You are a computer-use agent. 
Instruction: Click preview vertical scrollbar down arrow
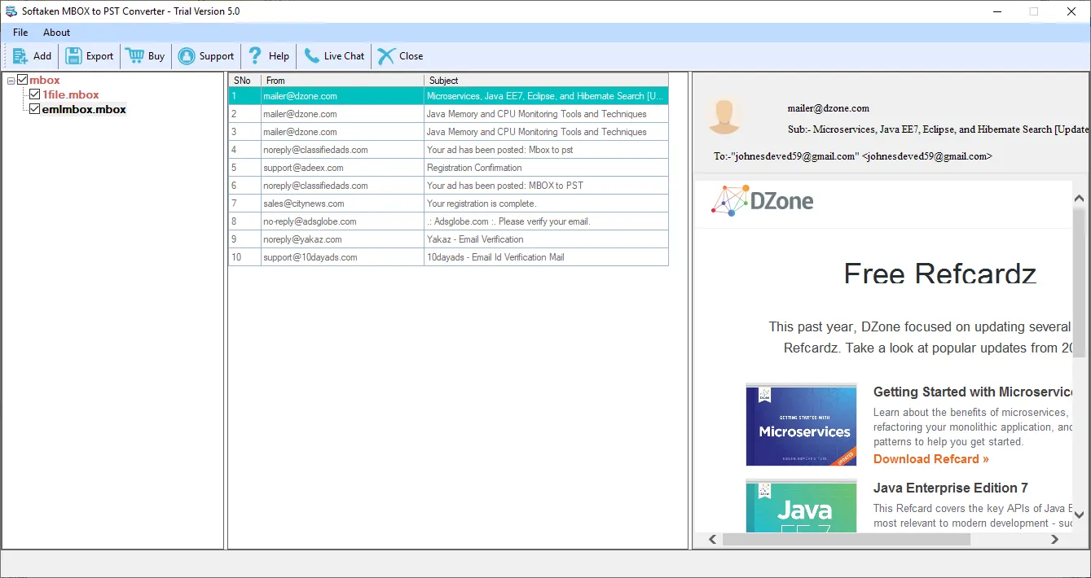point(1079,515)
